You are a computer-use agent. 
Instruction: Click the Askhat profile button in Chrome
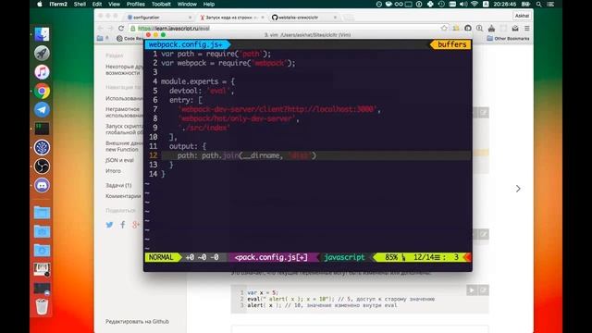[522, 16]
